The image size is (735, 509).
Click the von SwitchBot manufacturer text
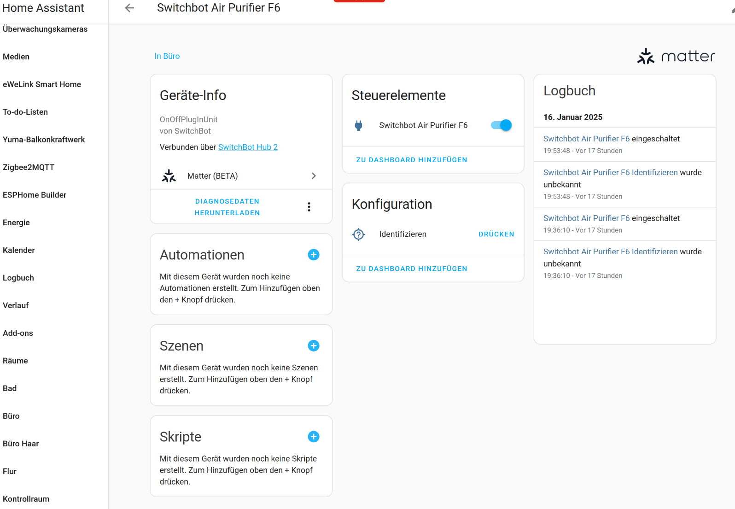[x=185, y=131]
